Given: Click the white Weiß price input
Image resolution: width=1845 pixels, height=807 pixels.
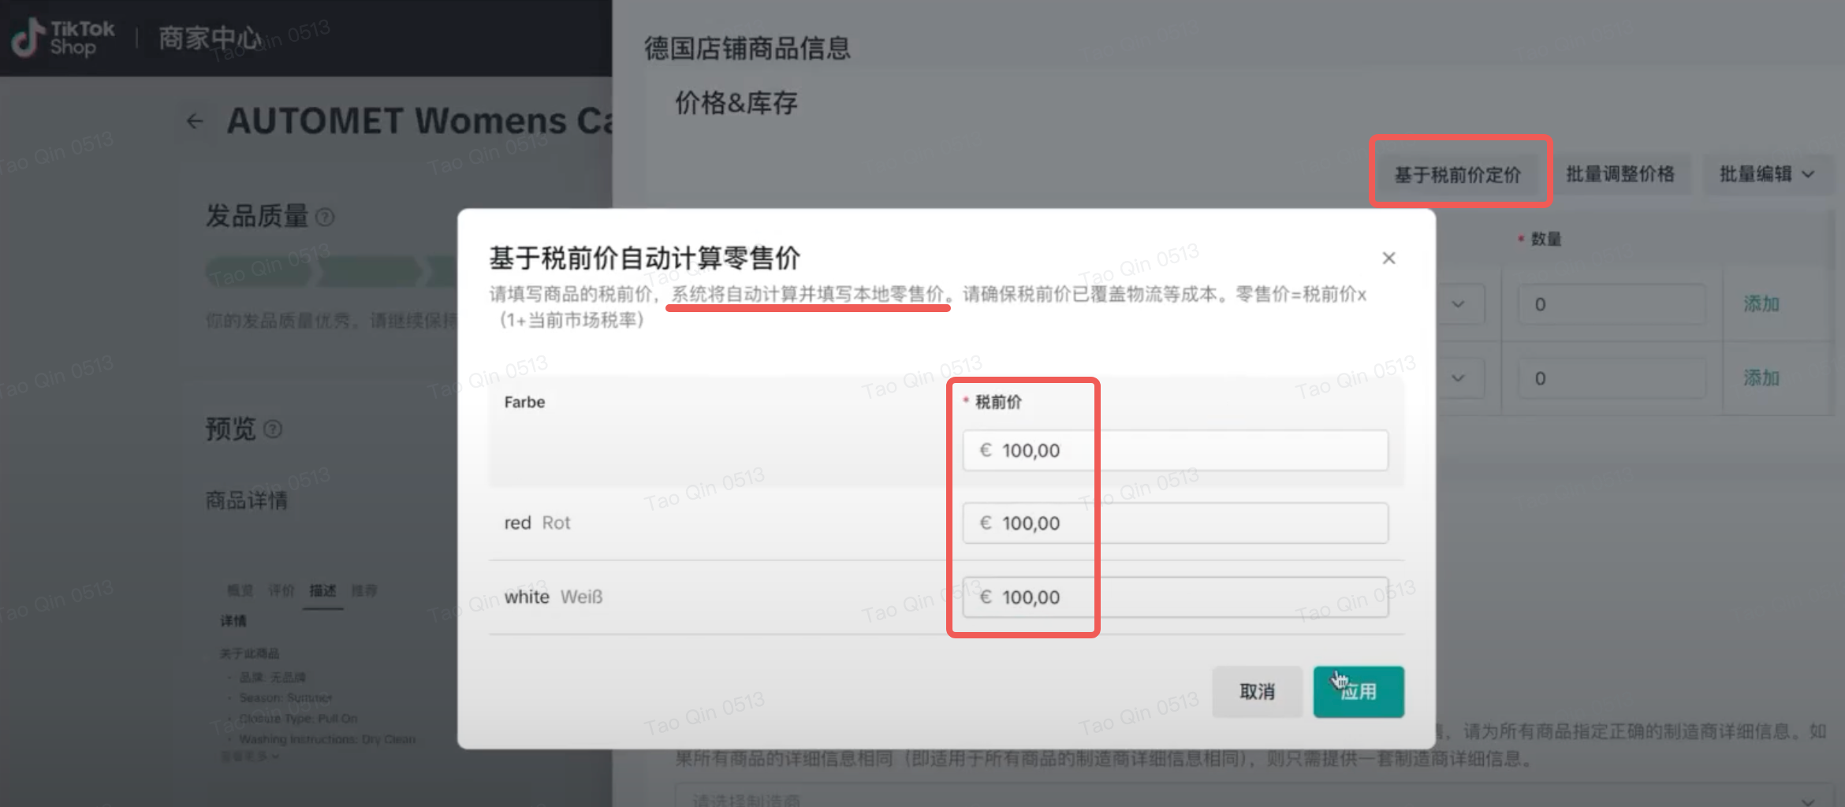Looking at the screenshot, I should [x=1175, y=597].
